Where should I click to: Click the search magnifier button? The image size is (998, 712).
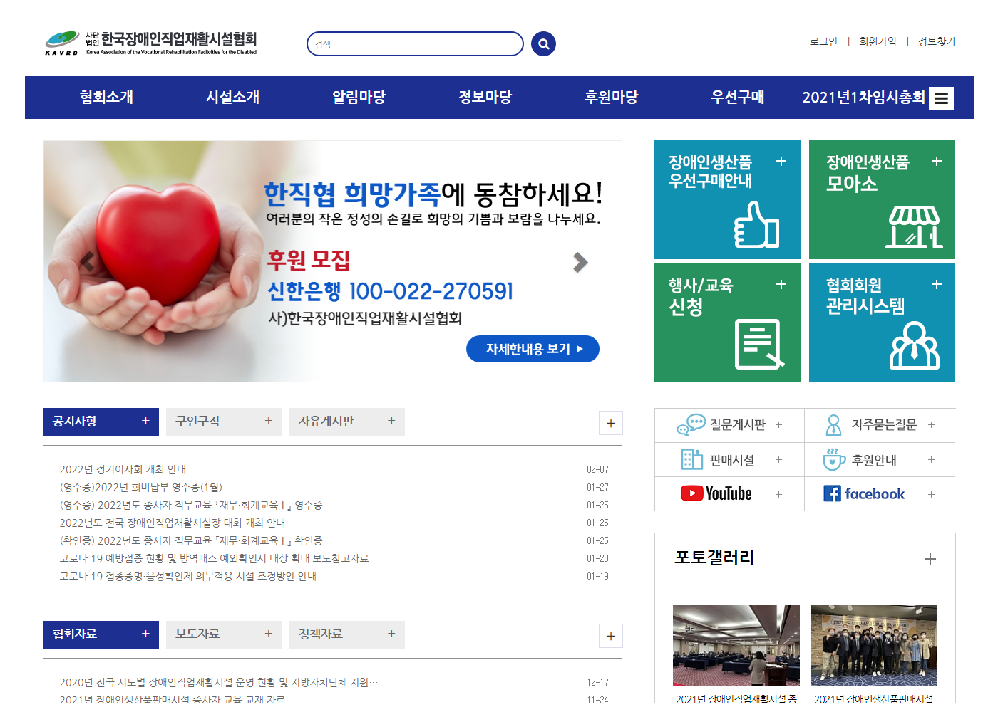tap(543, 44)
